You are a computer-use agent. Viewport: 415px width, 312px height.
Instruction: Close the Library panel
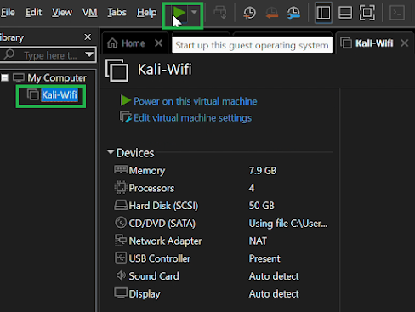pyautogui.click(x=88, y=37)
